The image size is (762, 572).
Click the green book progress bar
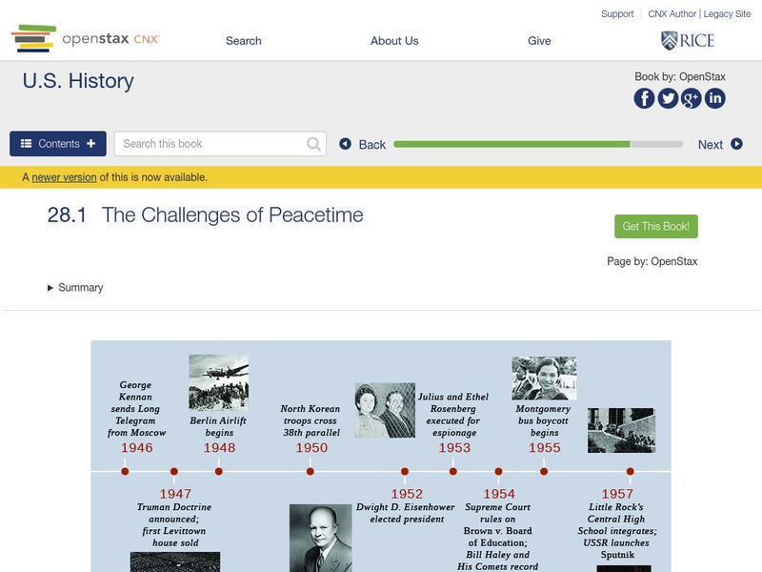(511, 144)
